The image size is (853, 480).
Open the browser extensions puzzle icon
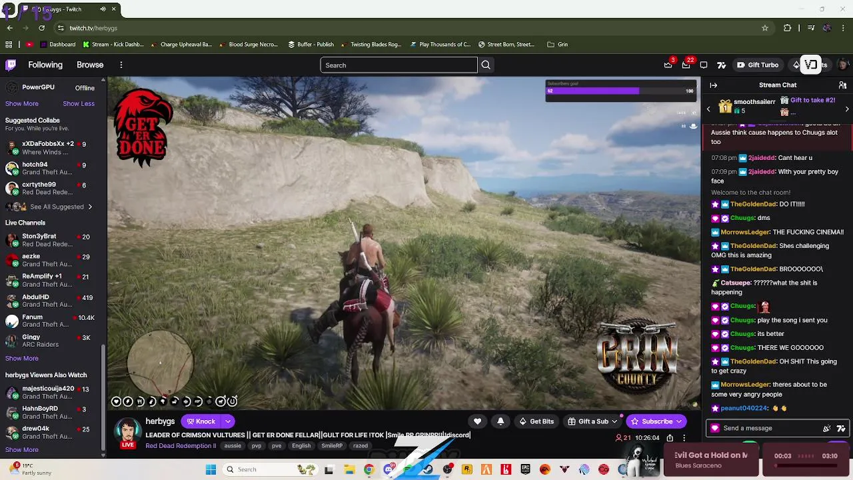coord(788,28)
